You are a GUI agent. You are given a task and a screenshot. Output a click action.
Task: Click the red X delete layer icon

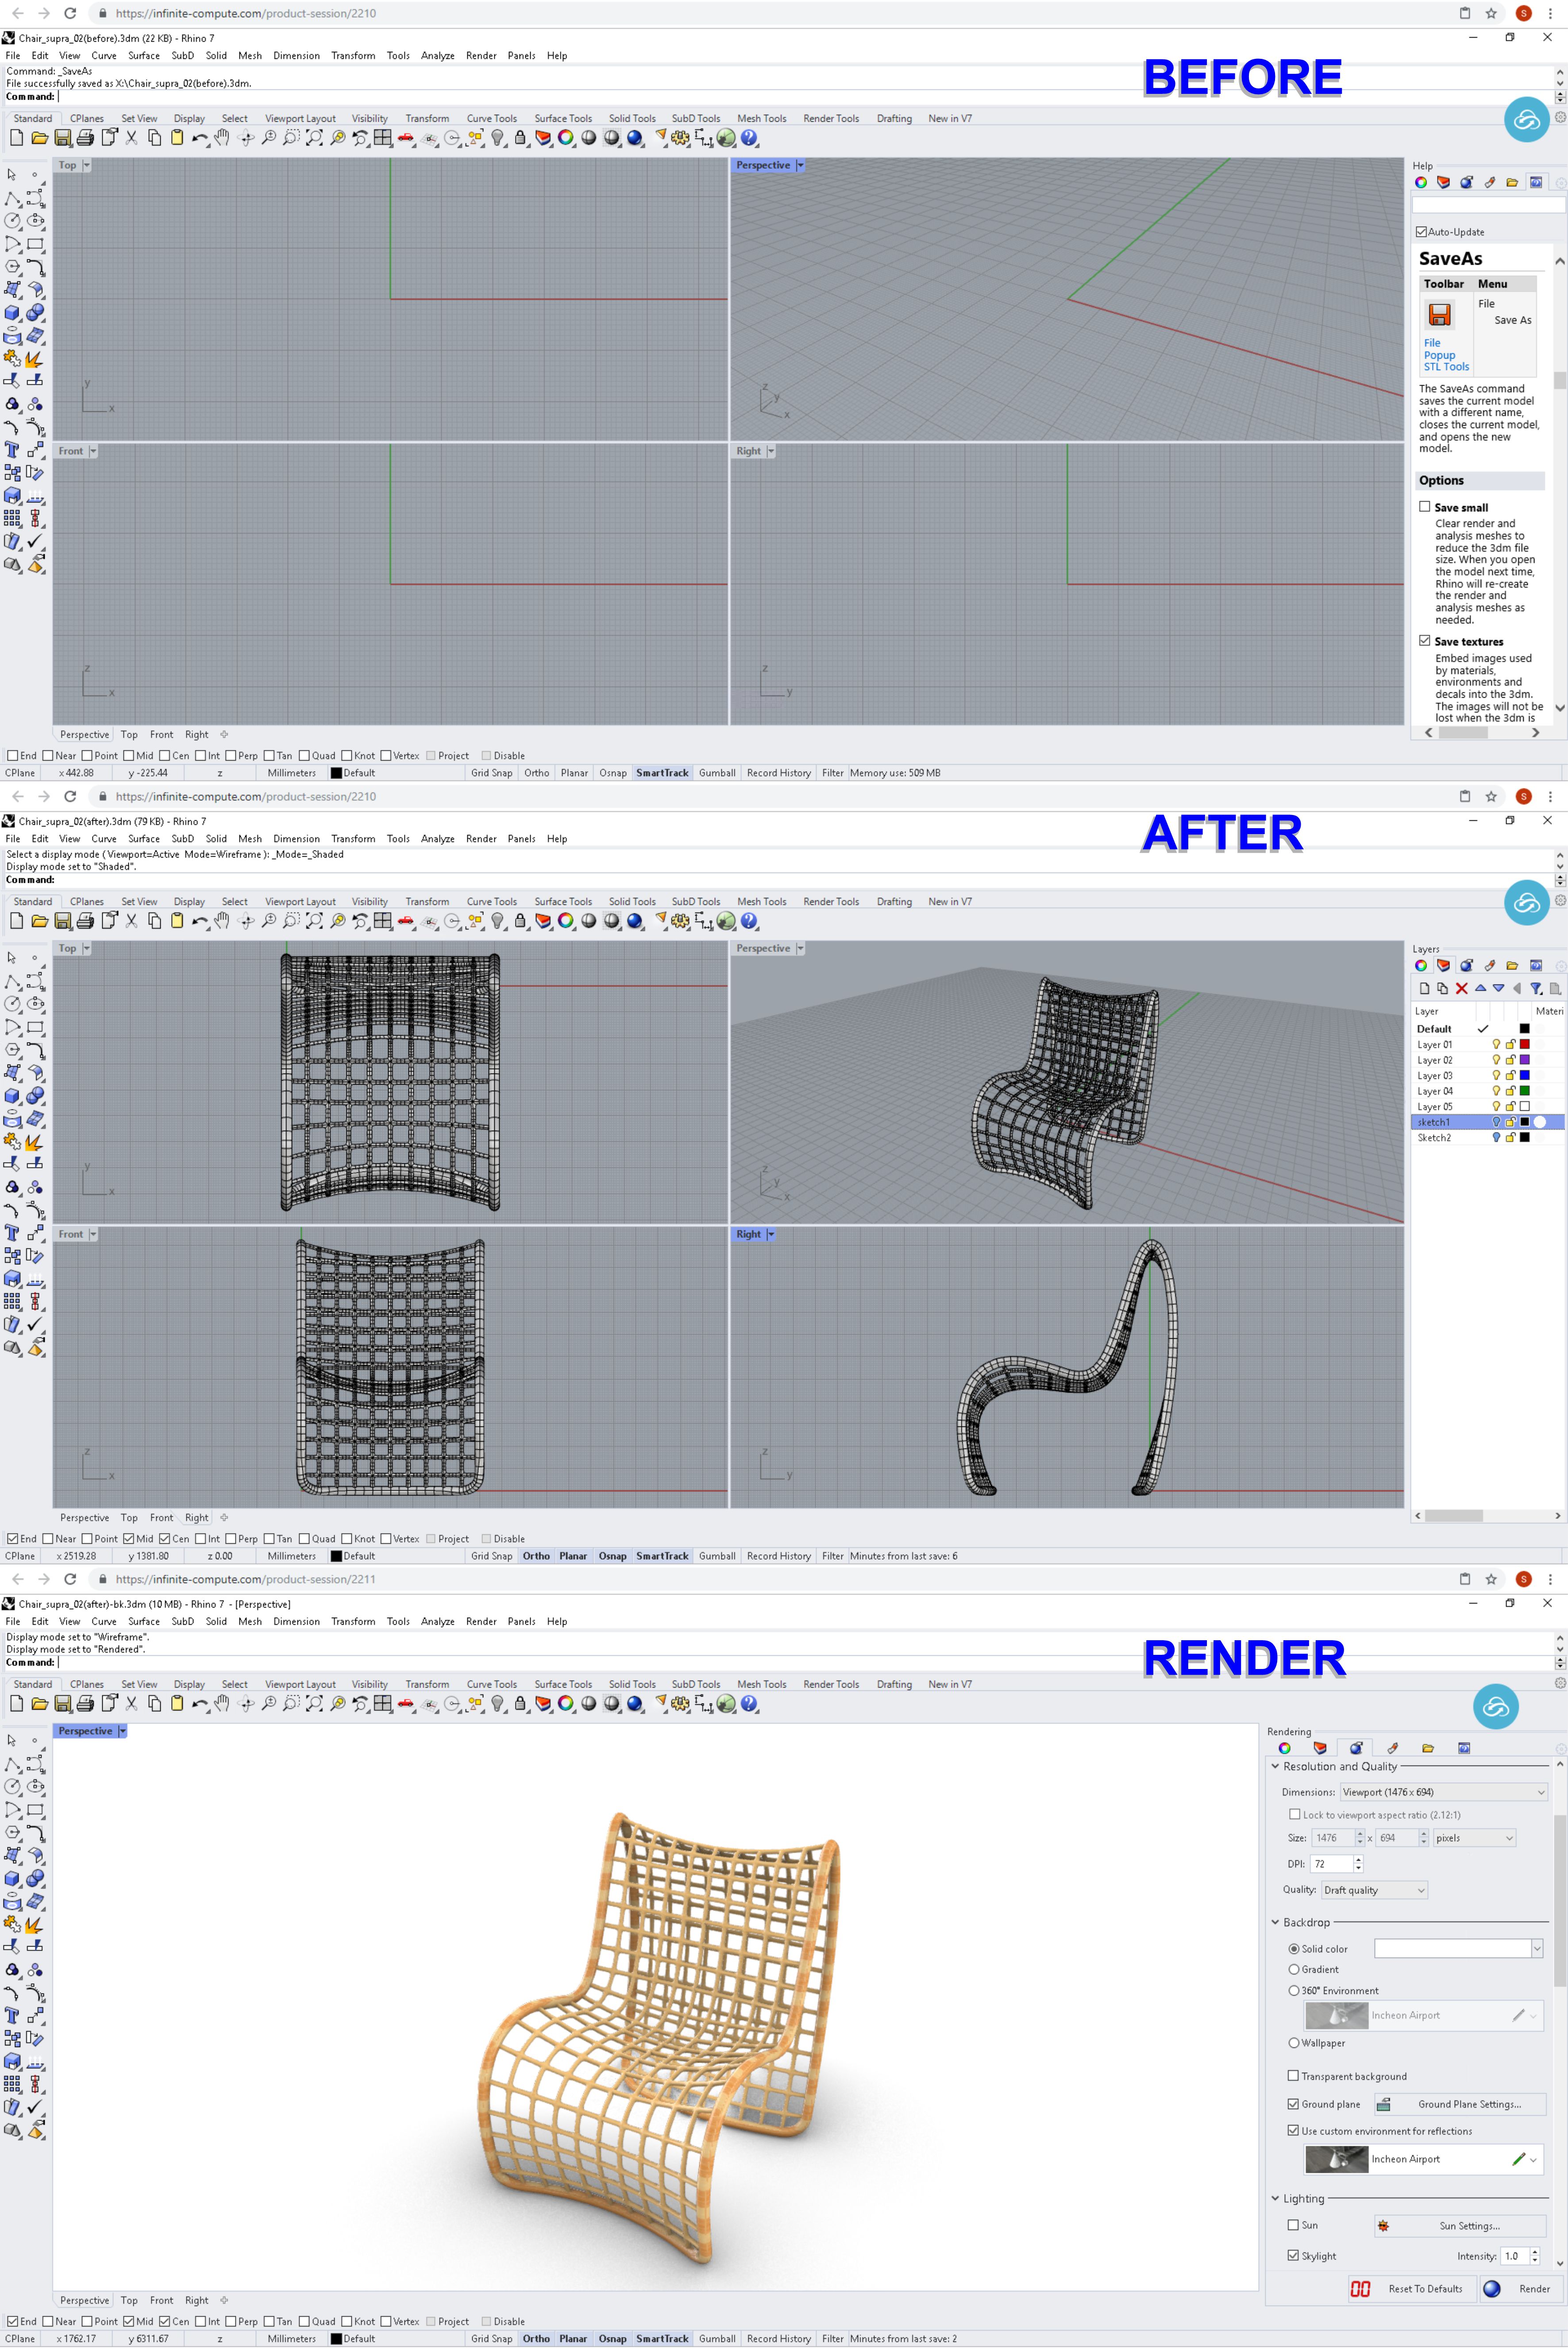[1461, 989]
